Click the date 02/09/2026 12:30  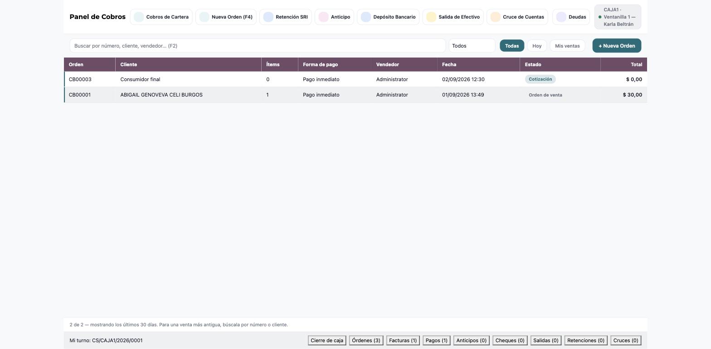click(x=463, y=79)
